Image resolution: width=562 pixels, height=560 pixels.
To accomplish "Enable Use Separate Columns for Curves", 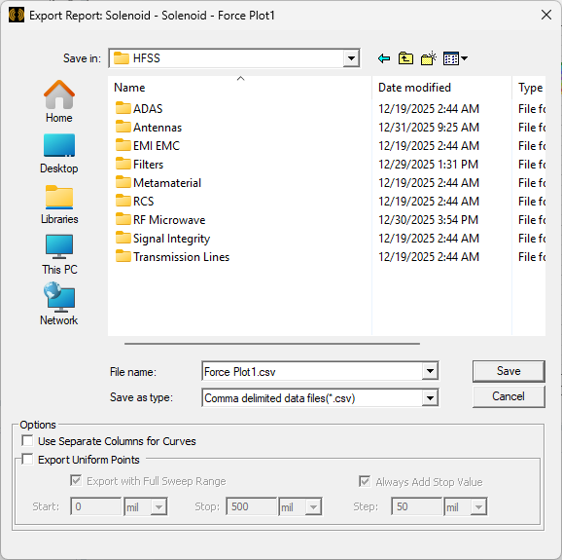I will (27, 440).
